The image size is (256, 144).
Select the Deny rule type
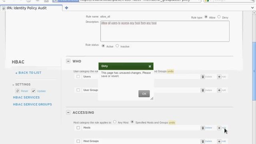[x=219, y=17]
